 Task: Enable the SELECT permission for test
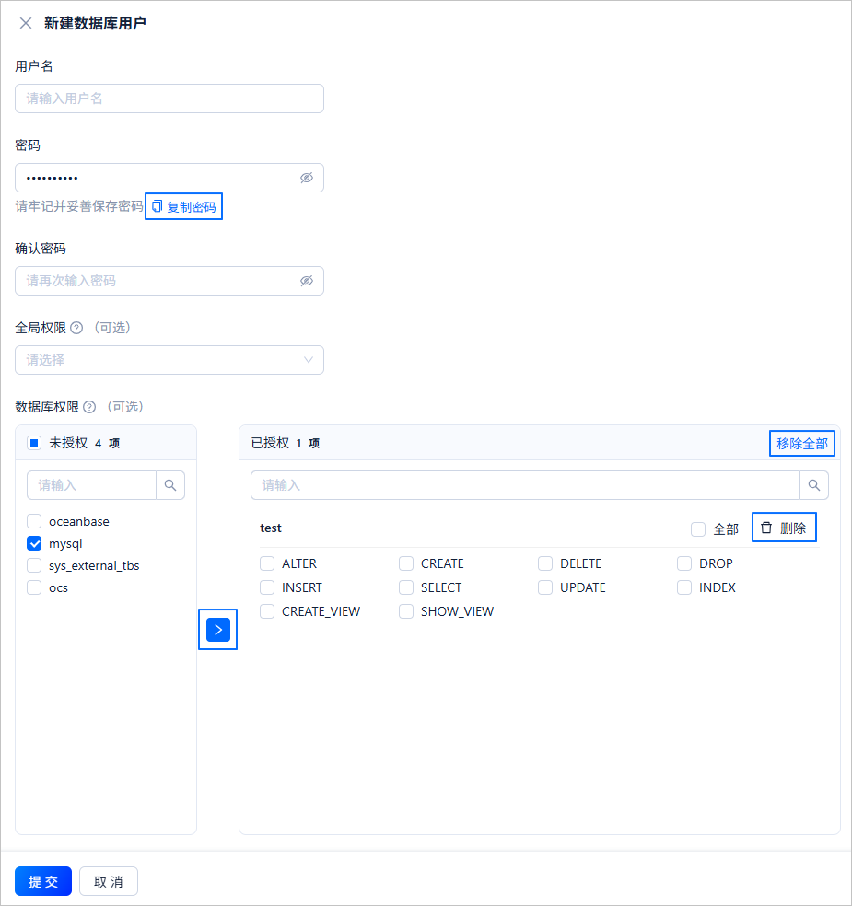(x=406, y=587)
